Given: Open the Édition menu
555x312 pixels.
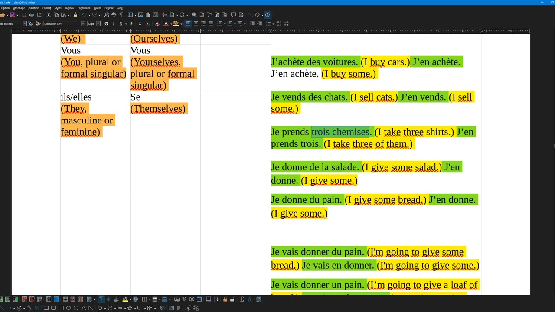Looking at the screenshot, I should coord(5,8).
